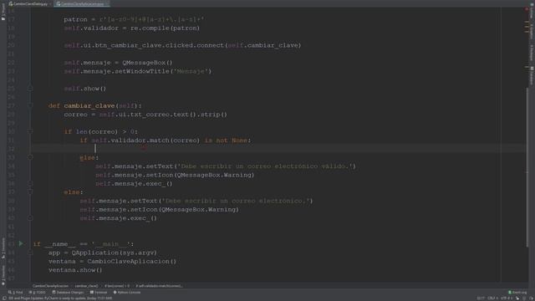Screen dimensions: 535x301
Task: Click on 'cambiar_clave' in the def line
Action: (x=89, y=106)
